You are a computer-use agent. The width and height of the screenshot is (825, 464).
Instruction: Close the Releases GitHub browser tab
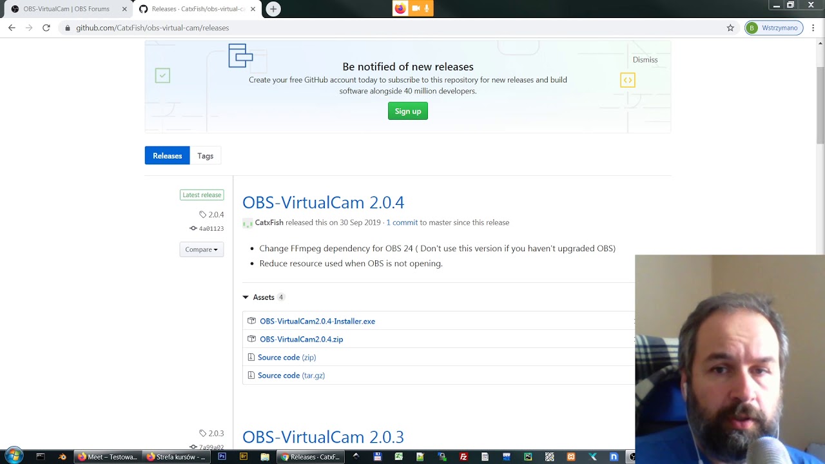point(253,9)
